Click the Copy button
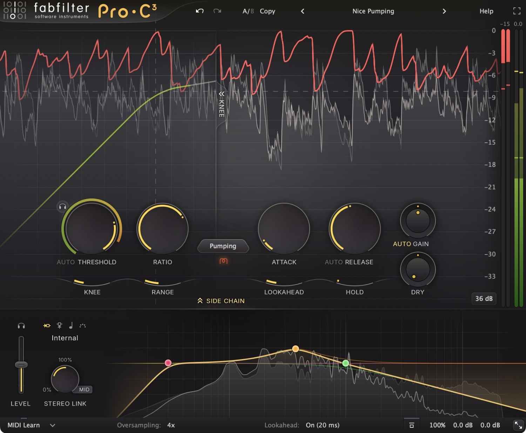 tap(267, 11)
